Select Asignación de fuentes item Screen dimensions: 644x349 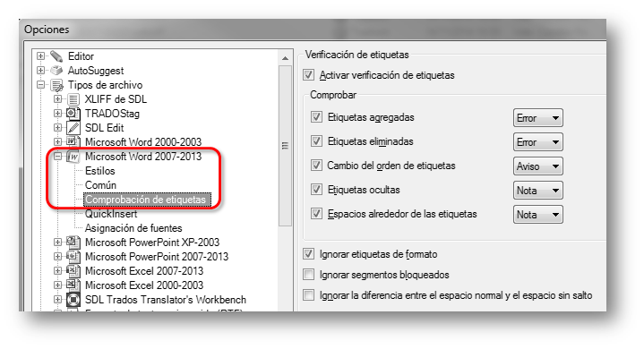pyautogui.click(x=133, y=228)
